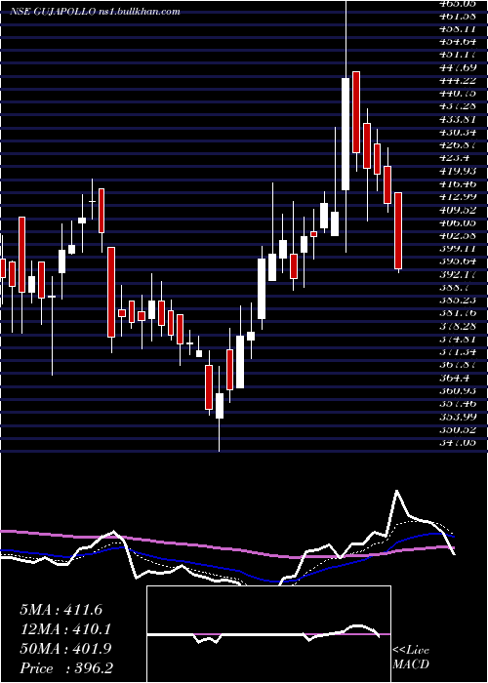Click the <<Live MACD label
488x683 pixels.
pos(411,658)
